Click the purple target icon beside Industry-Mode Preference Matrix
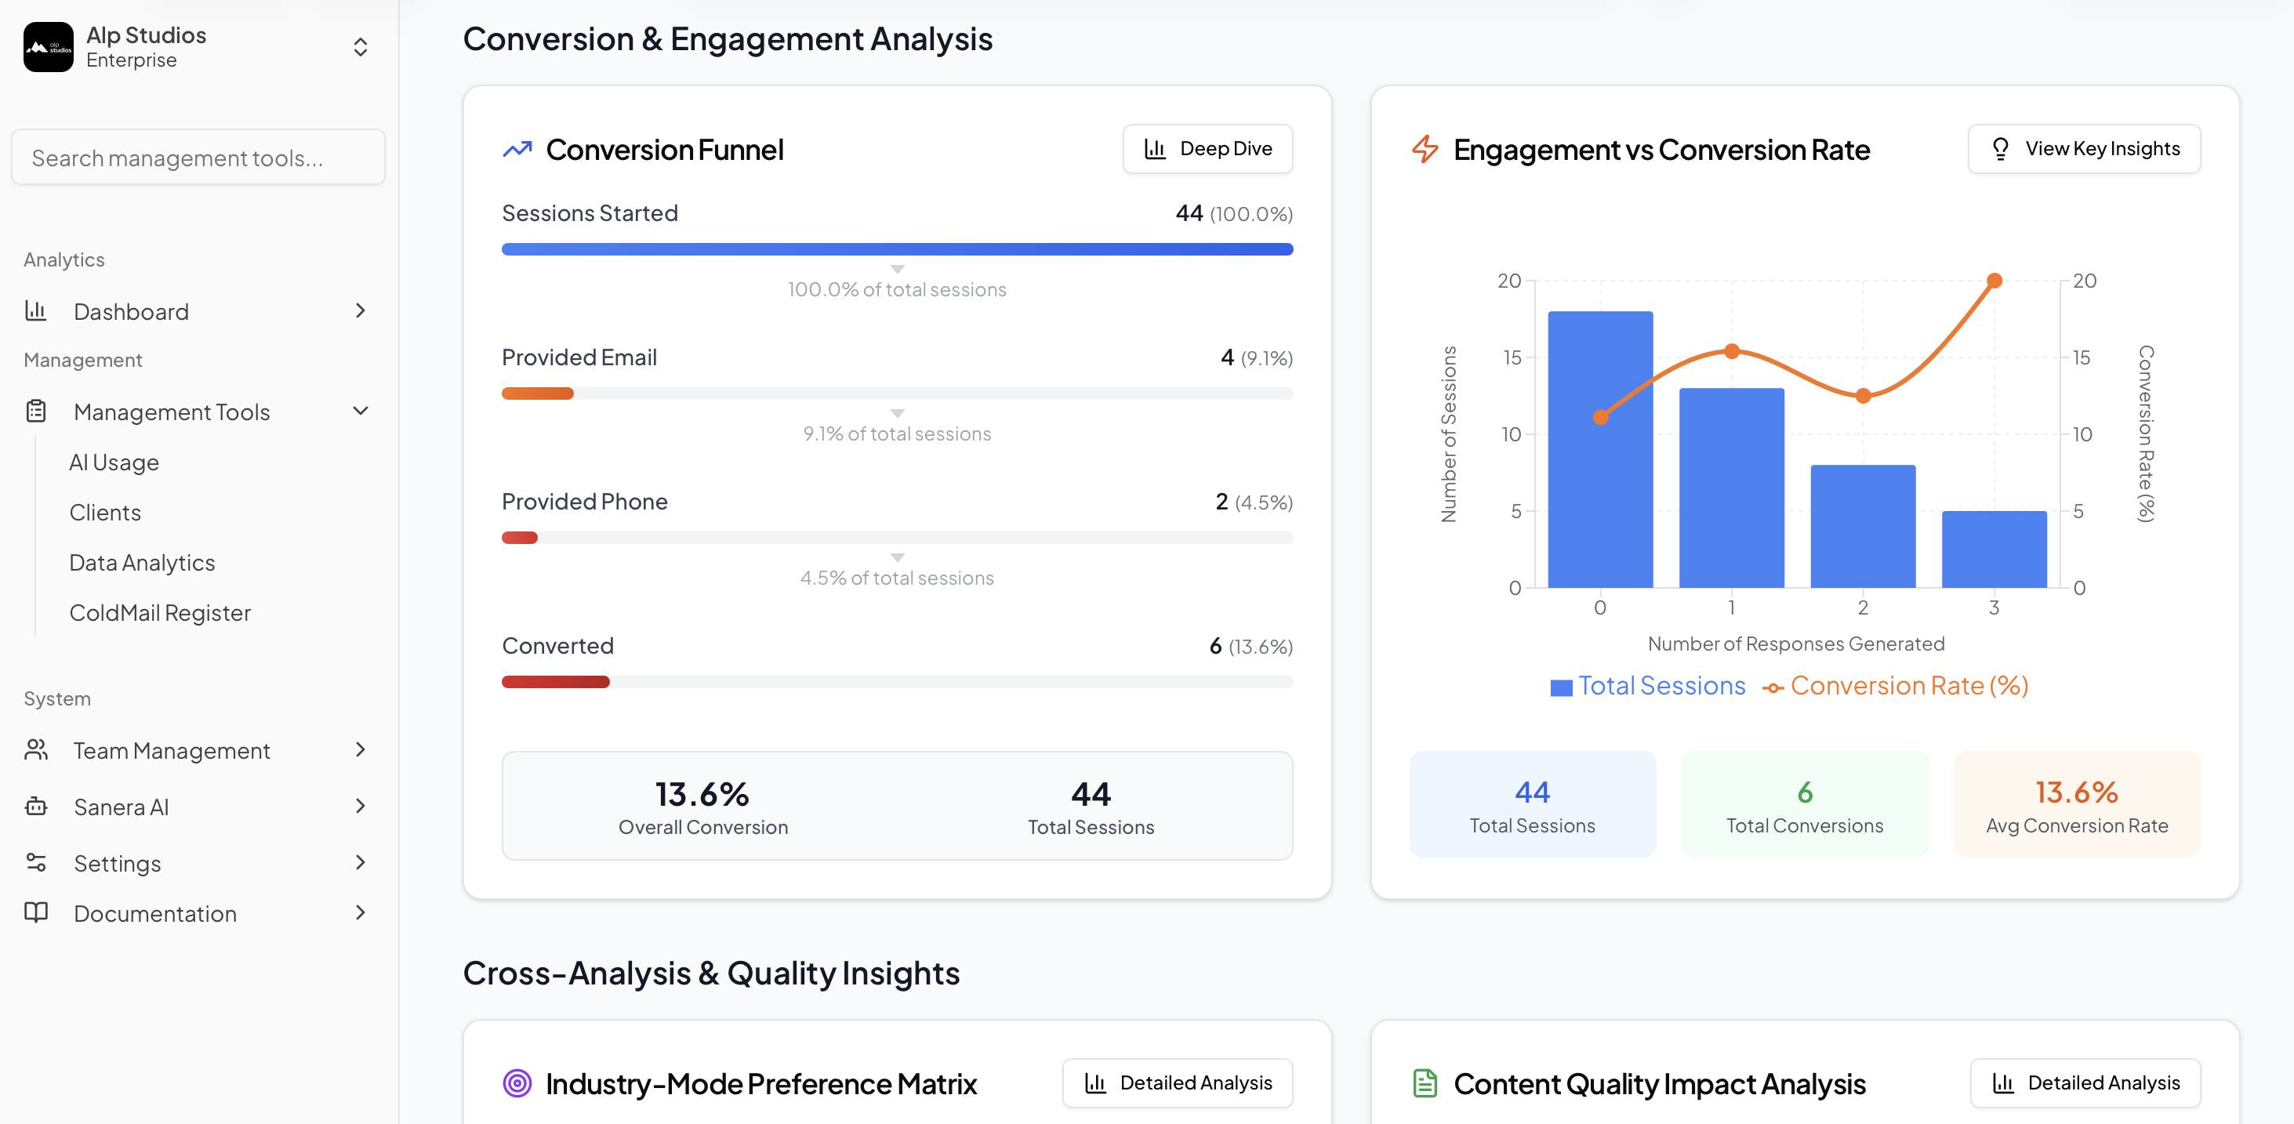 518,1083
